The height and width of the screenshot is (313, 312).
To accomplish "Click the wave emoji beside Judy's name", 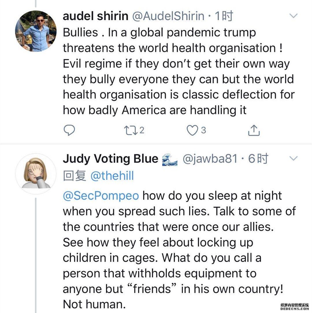I will click(169, 159).
